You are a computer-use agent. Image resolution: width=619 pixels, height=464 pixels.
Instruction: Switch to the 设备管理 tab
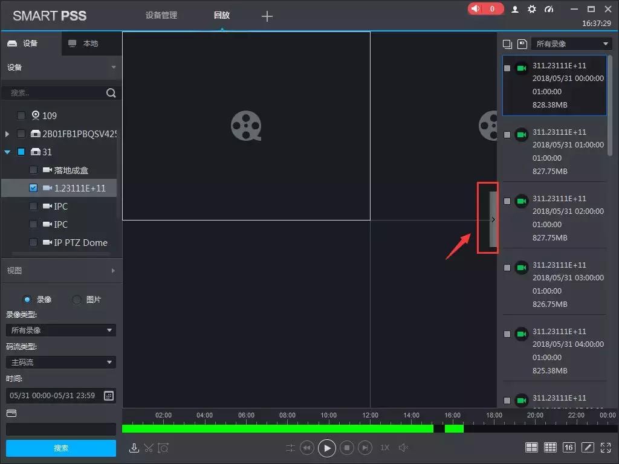tap(161, 15)
